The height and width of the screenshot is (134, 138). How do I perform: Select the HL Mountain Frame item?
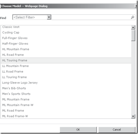point(66,49)
